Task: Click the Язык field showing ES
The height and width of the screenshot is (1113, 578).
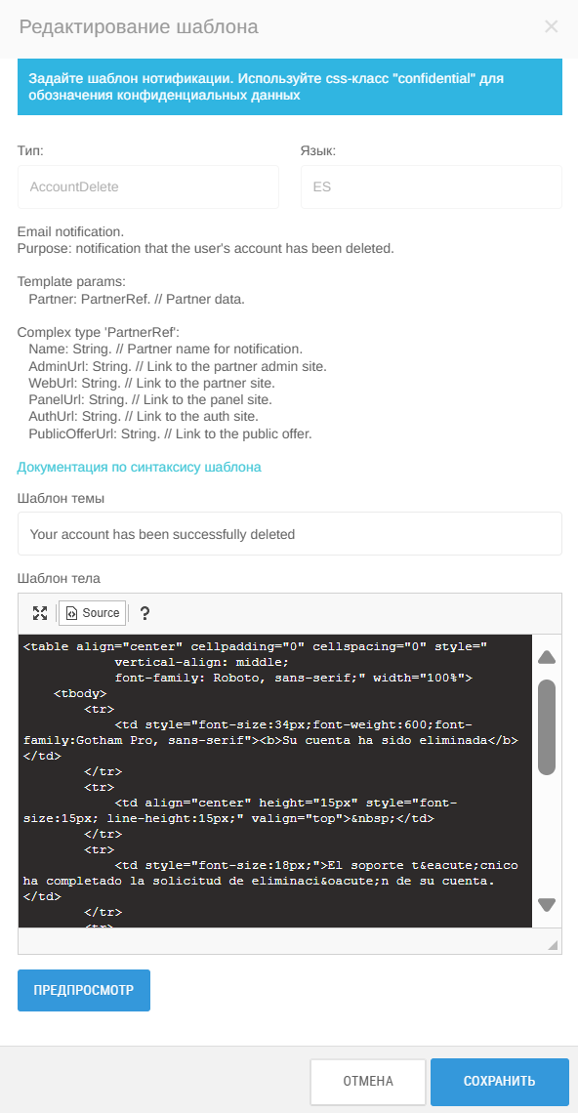Action: (432, 187)
